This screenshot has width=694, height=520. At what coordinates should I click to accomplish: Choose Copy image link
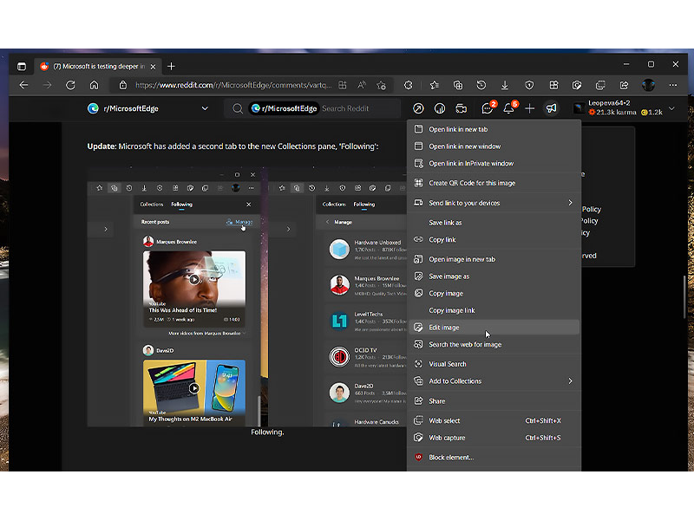(x=494, y=310)
